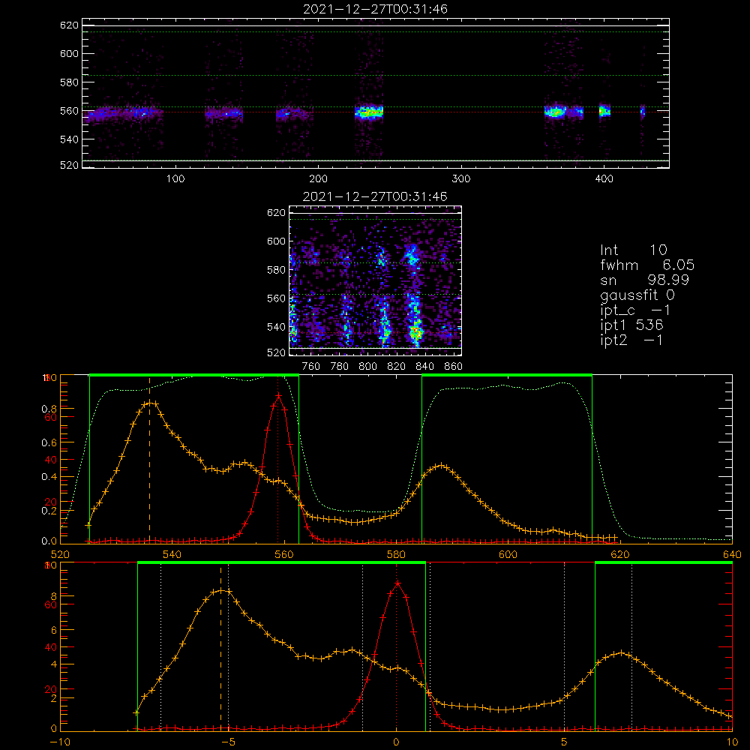Click the brightest emission blob near 235 in top spectrogram
Screen dimensions: 750x750
tap(369, 112)
